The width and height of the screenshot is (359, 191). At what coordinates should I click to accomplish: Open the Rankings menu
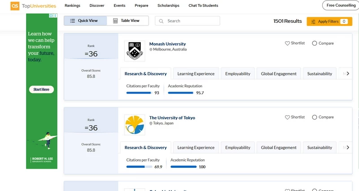tap(72, 6)
